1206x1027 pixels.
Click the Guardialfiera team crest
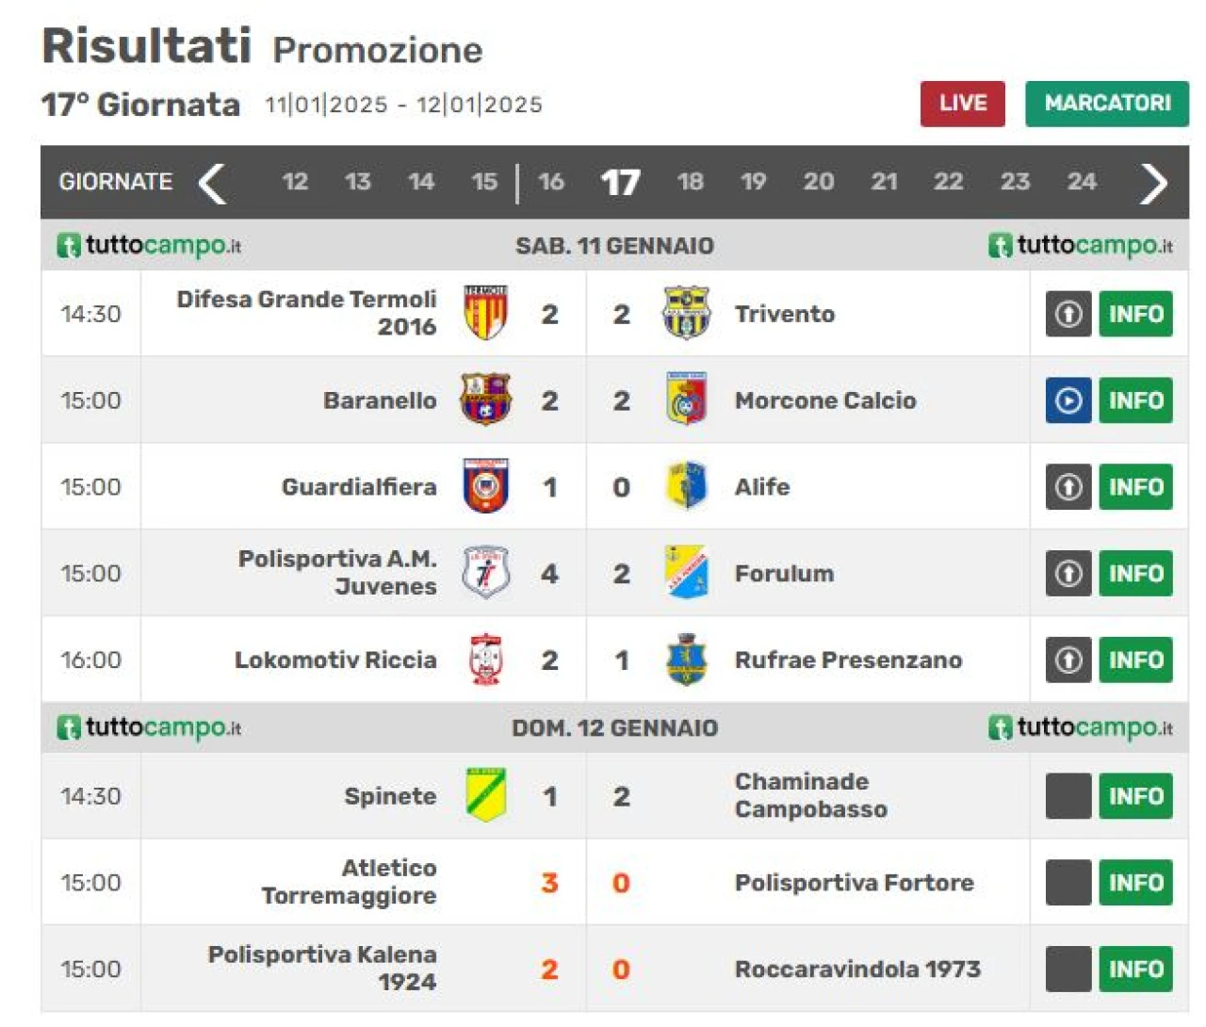(486, 486)
